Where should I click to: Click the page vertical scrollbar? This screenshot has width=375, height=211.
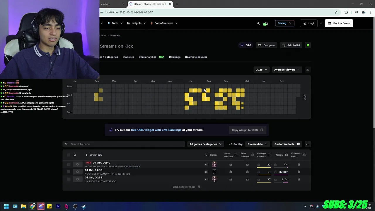tap(374, 73)
